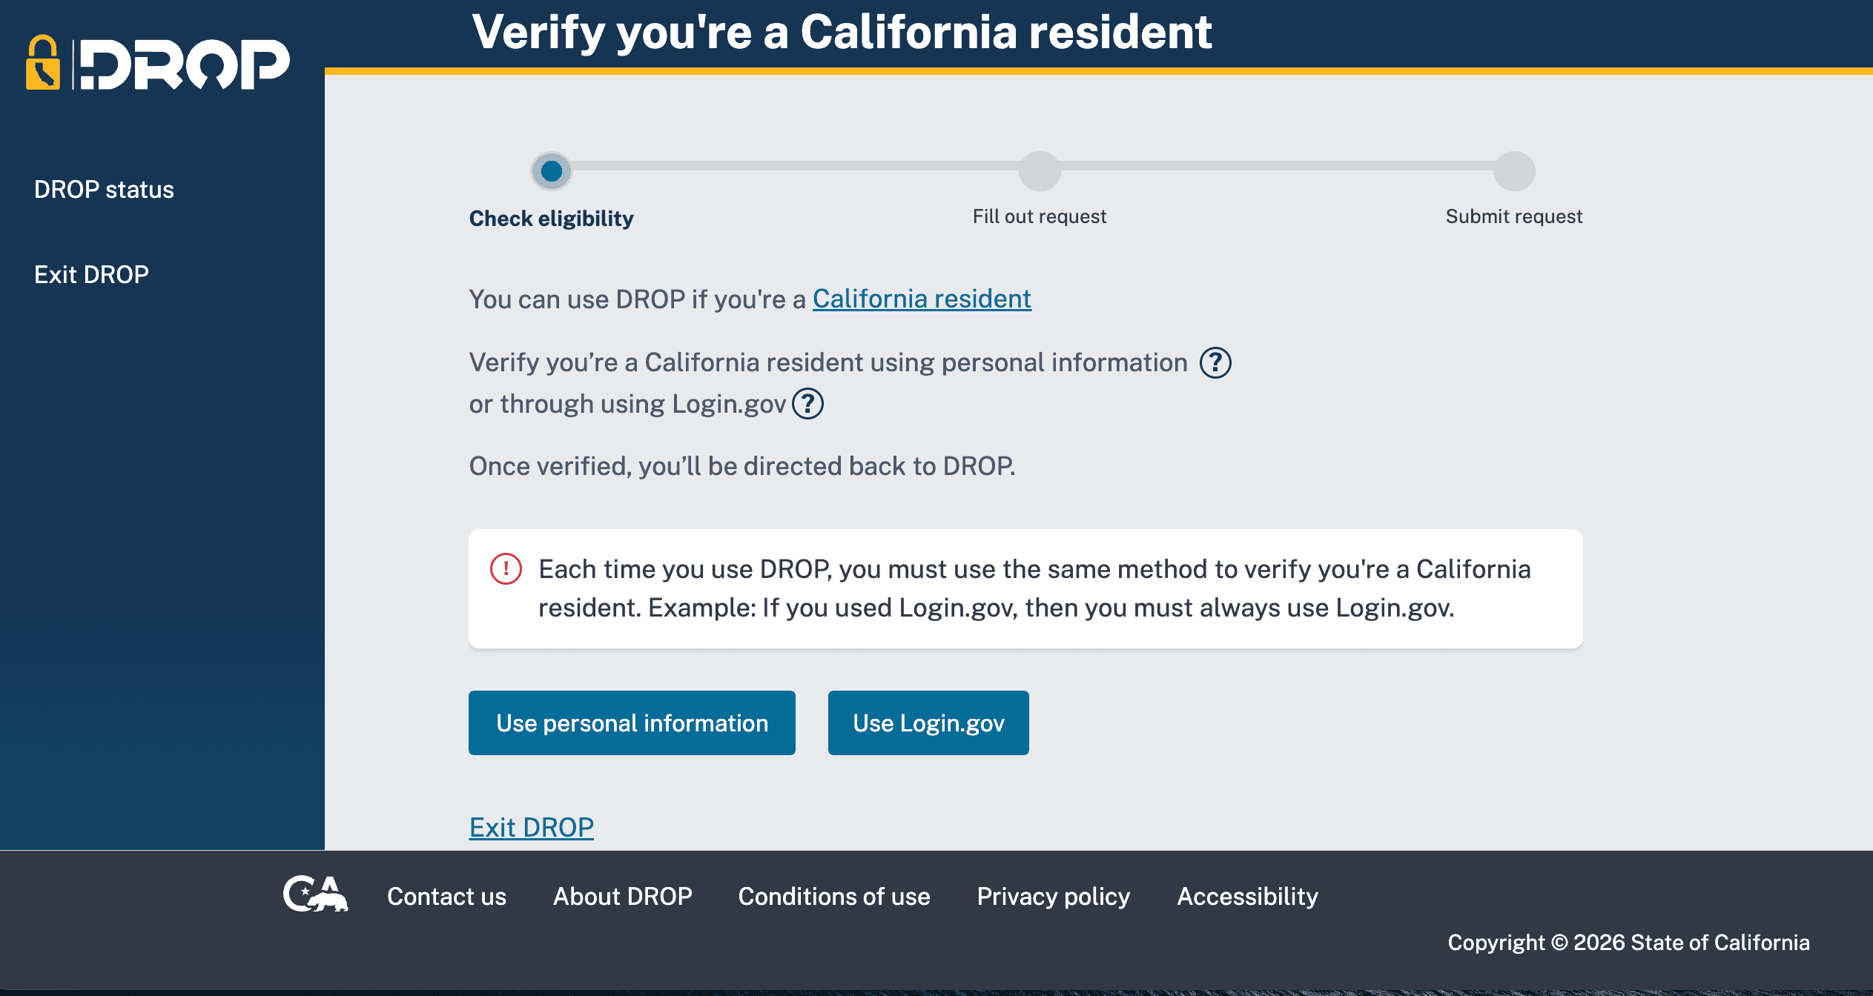Open the Accessibility footer link
Screen dimensions: 1873x996
click(x=1247, y=897)
